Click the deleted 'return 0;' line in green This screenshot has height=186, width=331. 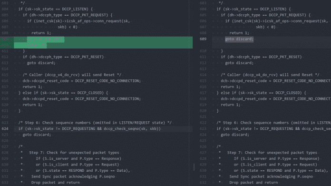click(37, 45)
